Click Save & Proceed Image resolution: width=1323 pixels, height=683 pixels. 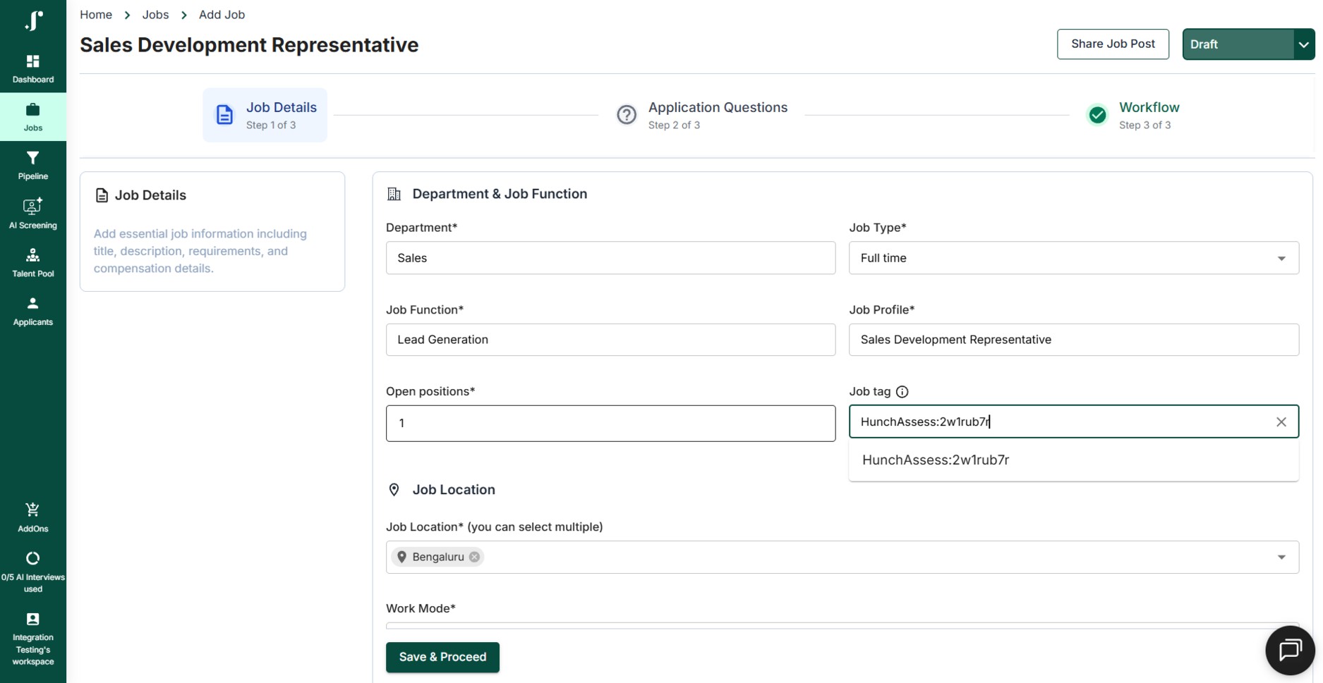point(442,657)
